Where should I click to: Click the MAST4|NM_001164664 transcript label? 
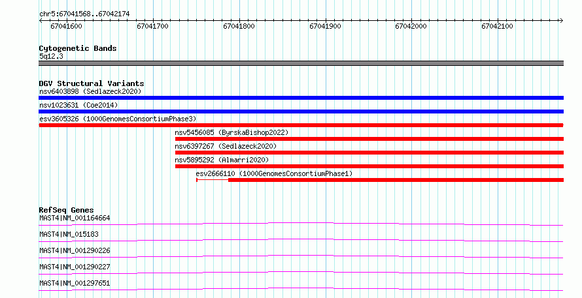75,218
